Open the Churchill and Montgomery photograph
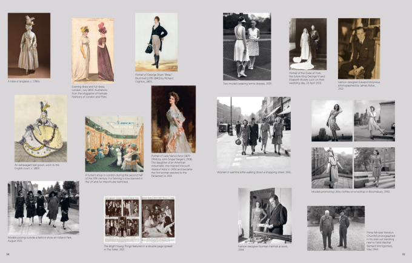Image resolution: width=412 pixels, height=263 pixels. [x=336, y=228]
